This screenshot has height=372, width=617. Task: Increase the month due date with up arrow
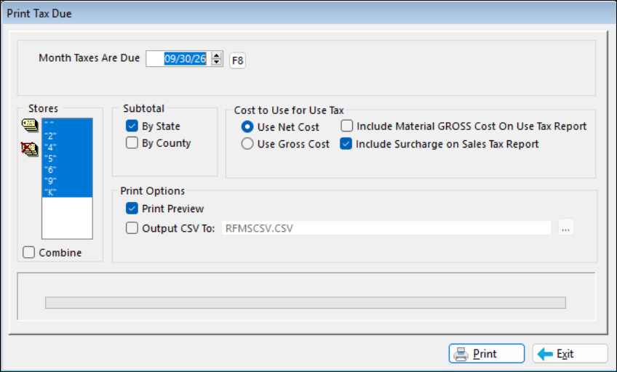click(216, 56)
